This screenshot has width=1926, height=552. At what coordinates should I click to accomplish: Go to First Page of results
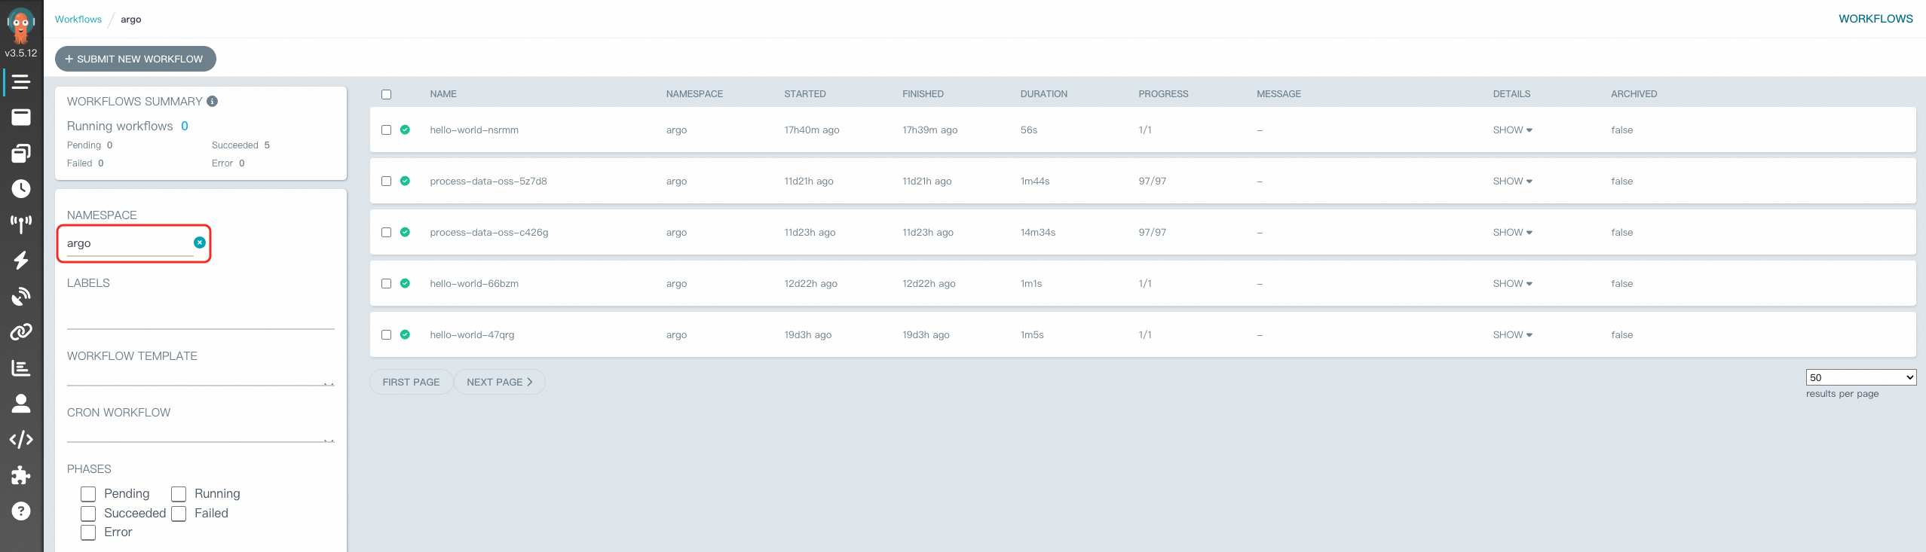click(411, 382)
